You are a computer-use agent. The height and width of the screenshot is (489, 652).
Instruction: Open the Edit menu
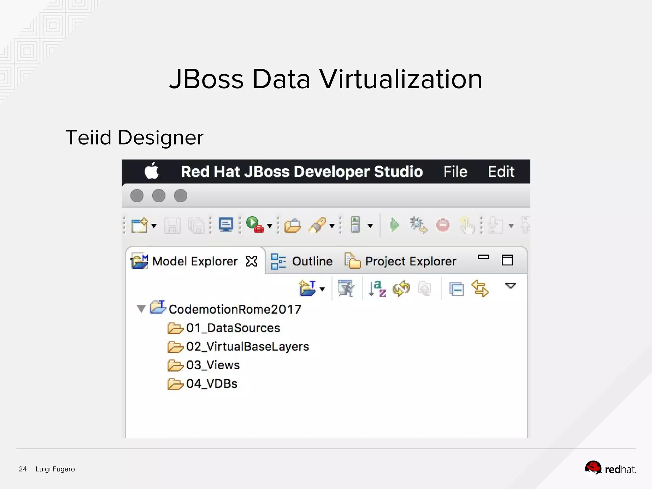[x=501, y=172]
